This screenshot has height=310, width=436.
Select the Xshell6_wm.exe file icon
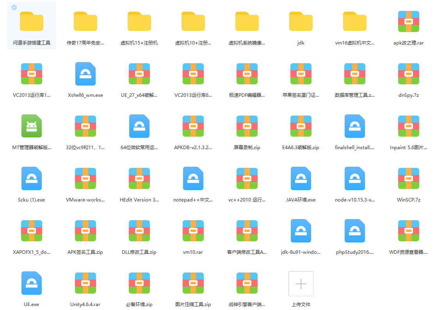85,74
